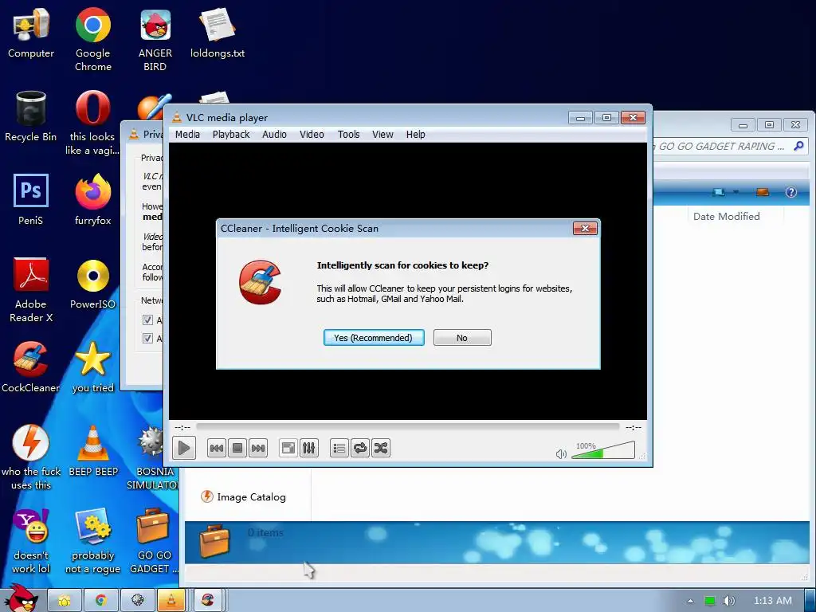816x612 pixels.
Task: Open the yellow folder taskbar item
Action: (65, 601)
